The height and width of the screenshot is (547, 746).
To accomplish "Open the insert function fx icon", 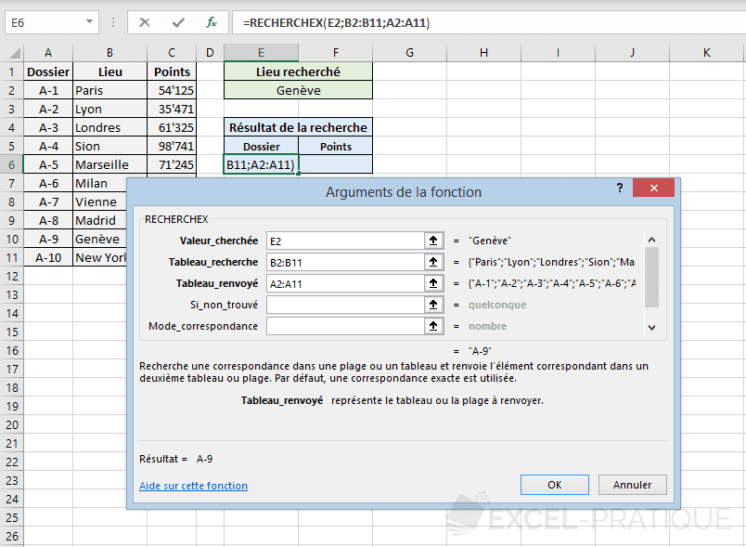I will tap(211, 22).
